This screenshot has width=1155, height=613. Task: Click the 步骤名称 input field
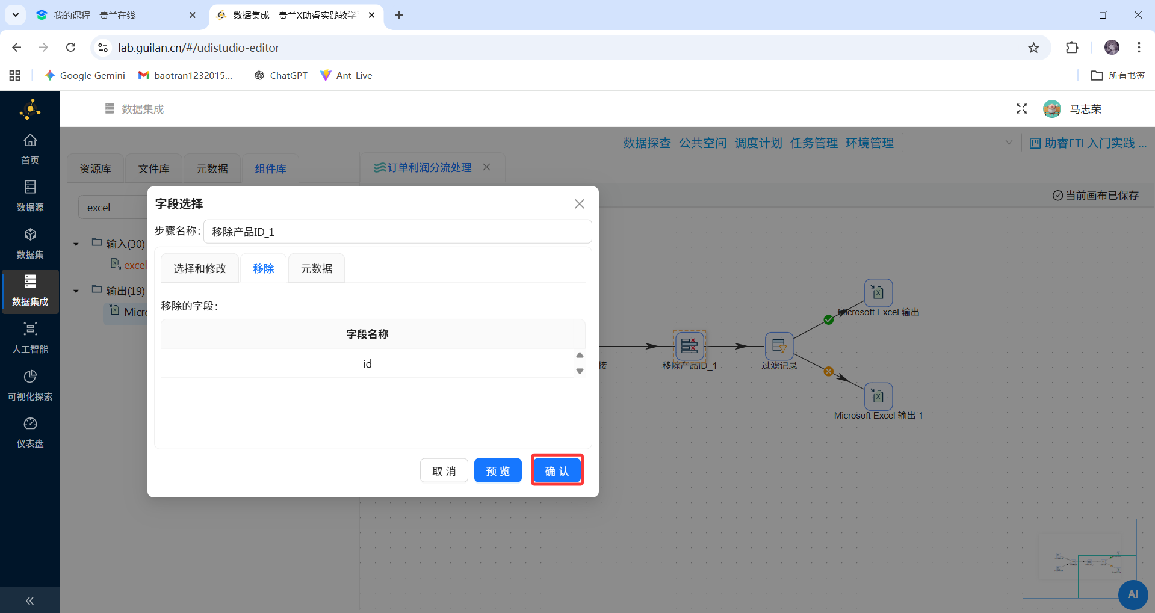coord(397,231)
